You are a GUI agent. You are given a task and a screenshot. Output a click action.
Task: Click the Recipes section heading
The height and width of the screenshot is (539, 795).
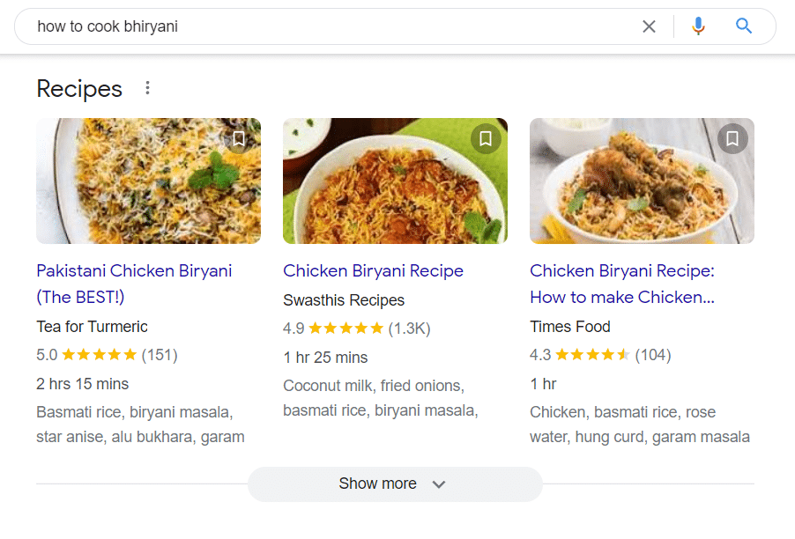[79, 89]
